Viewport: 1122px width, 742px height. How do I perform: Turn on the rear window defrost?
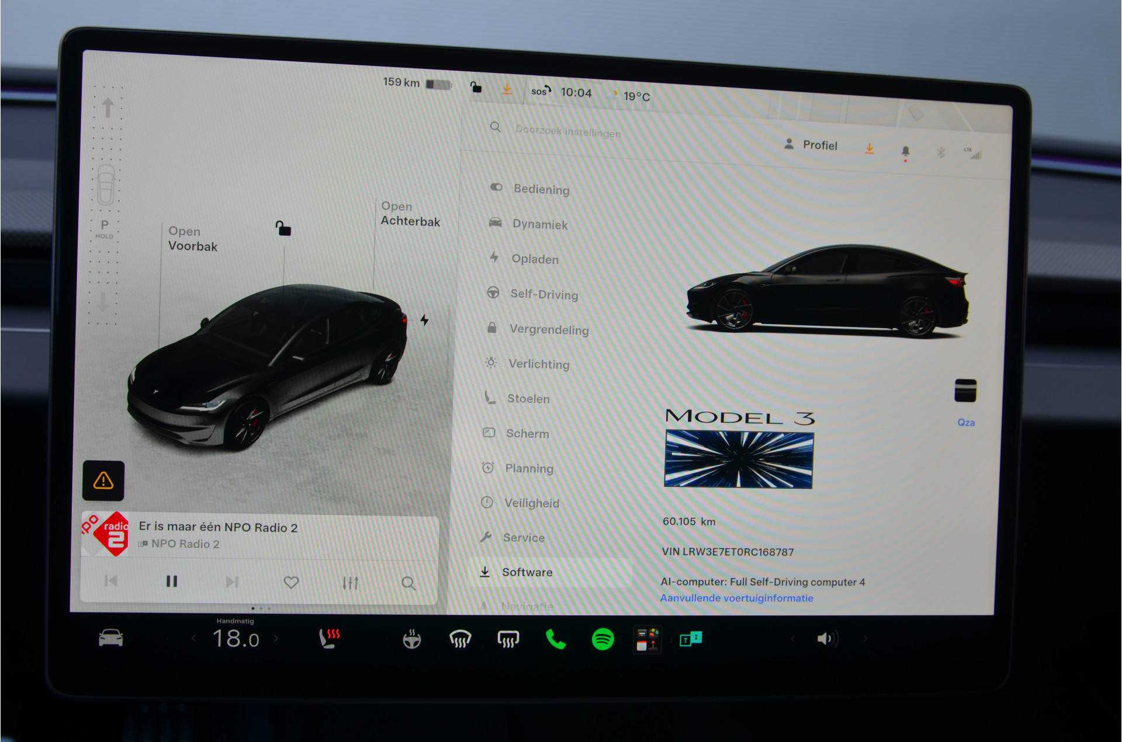508,639
